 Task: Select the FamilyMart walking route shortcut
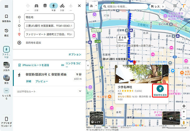pyautogui.click(x=6, y=52)
